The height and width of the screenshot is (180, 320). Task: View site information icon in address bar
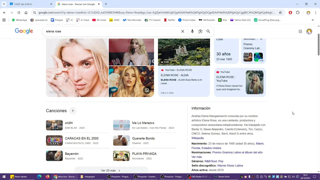[34, 13]
